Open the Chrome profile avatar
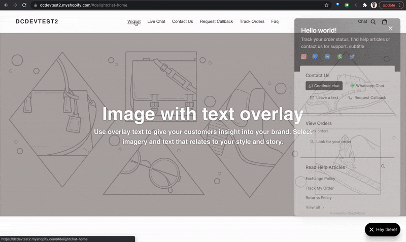 click(x=374, y=5)
